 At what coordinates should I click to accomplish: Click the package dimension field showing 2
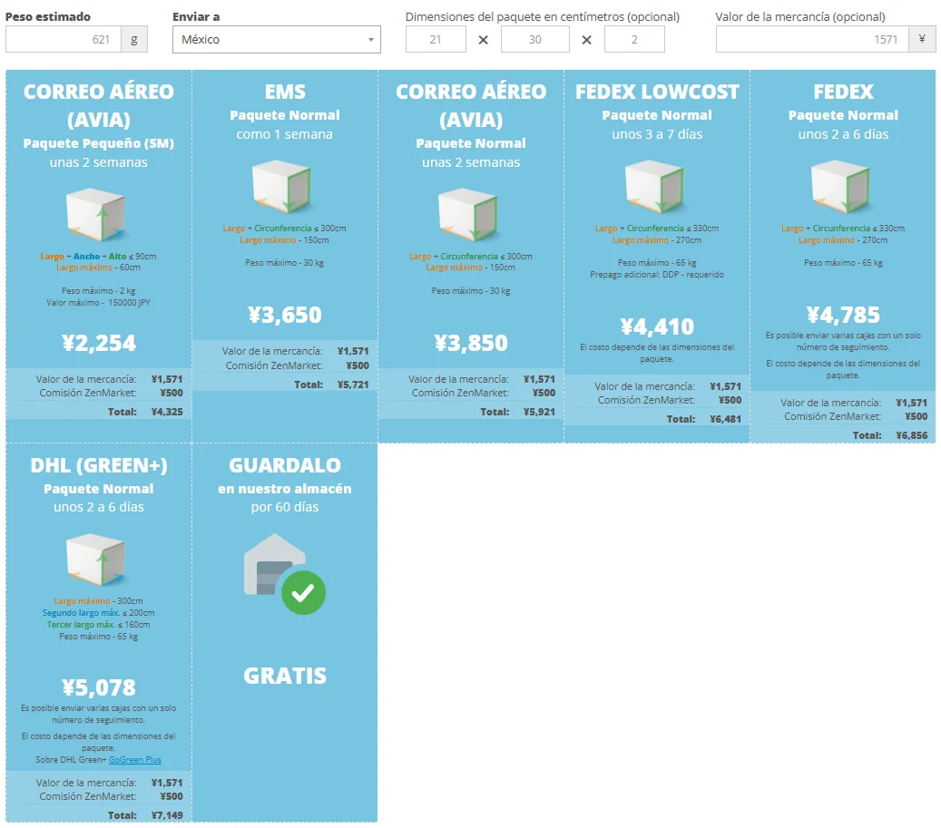[x=634, y=40]
